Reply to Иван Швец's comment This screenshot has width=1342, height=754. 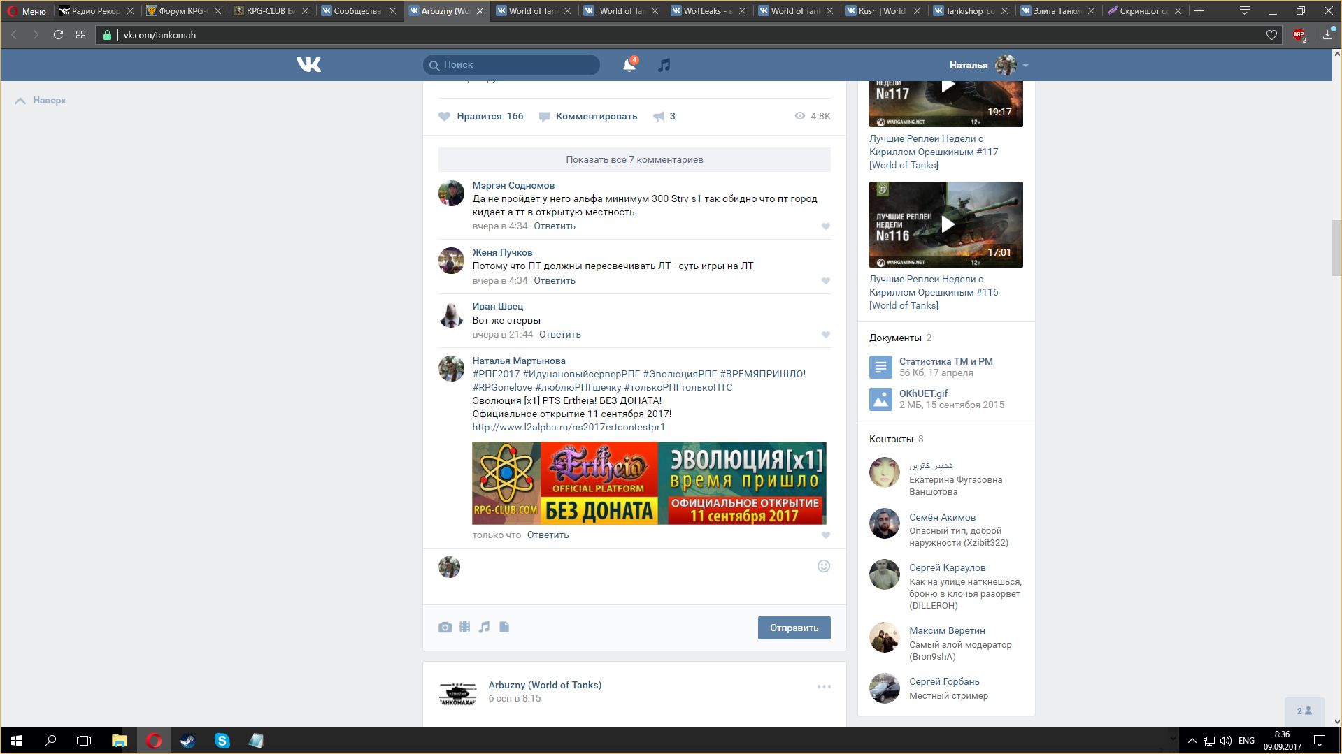tap(559, 334)
